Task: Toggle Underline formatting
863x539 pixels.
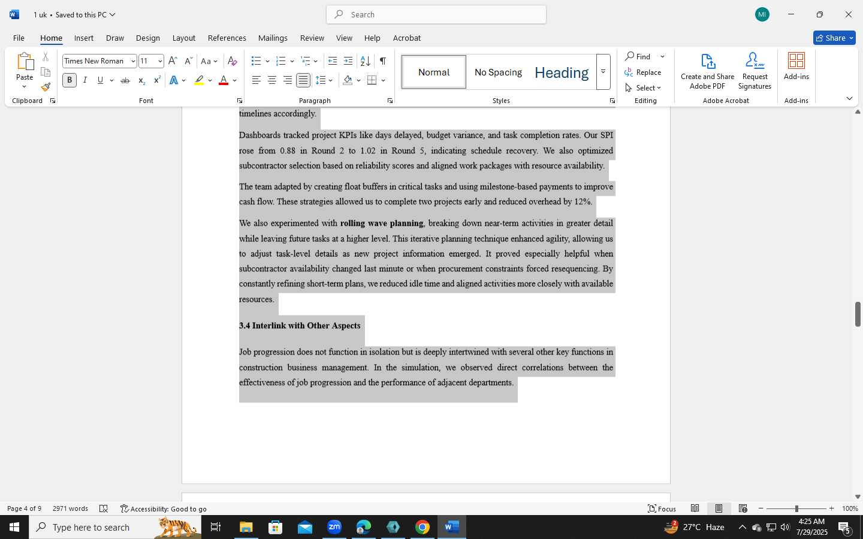Action: tap(100, 80)
